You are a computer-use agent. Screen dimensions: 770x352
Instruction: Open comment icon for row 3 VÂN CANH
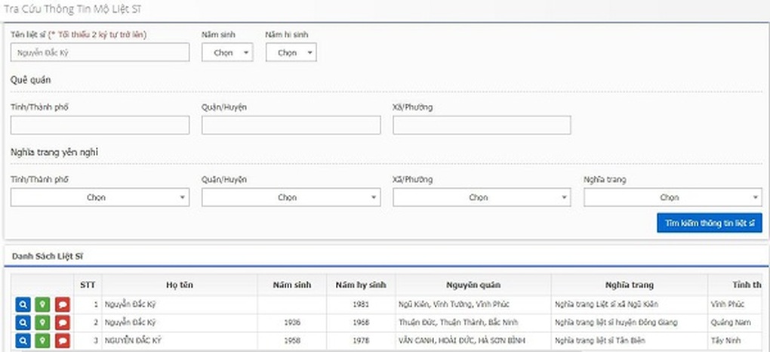coord(63,341)
